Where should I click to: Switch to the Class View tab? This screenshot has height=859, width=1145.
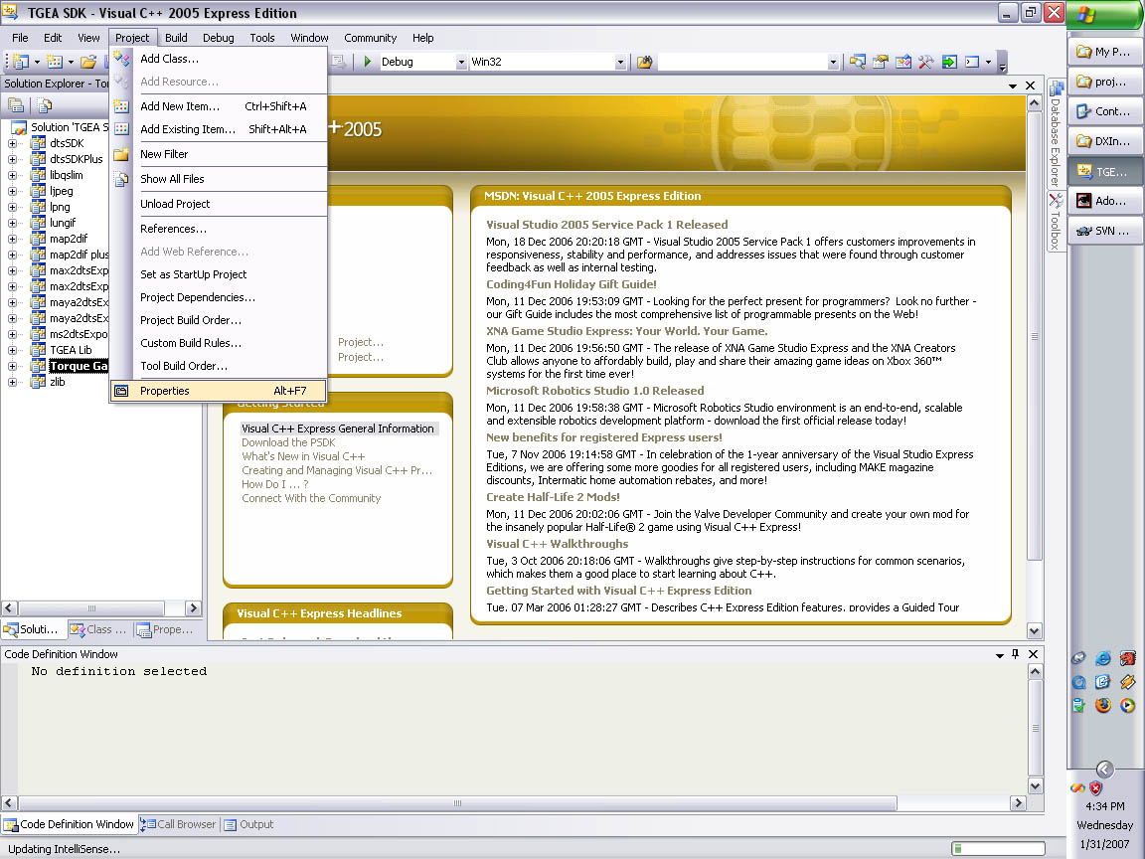click(x=98, y=629)
